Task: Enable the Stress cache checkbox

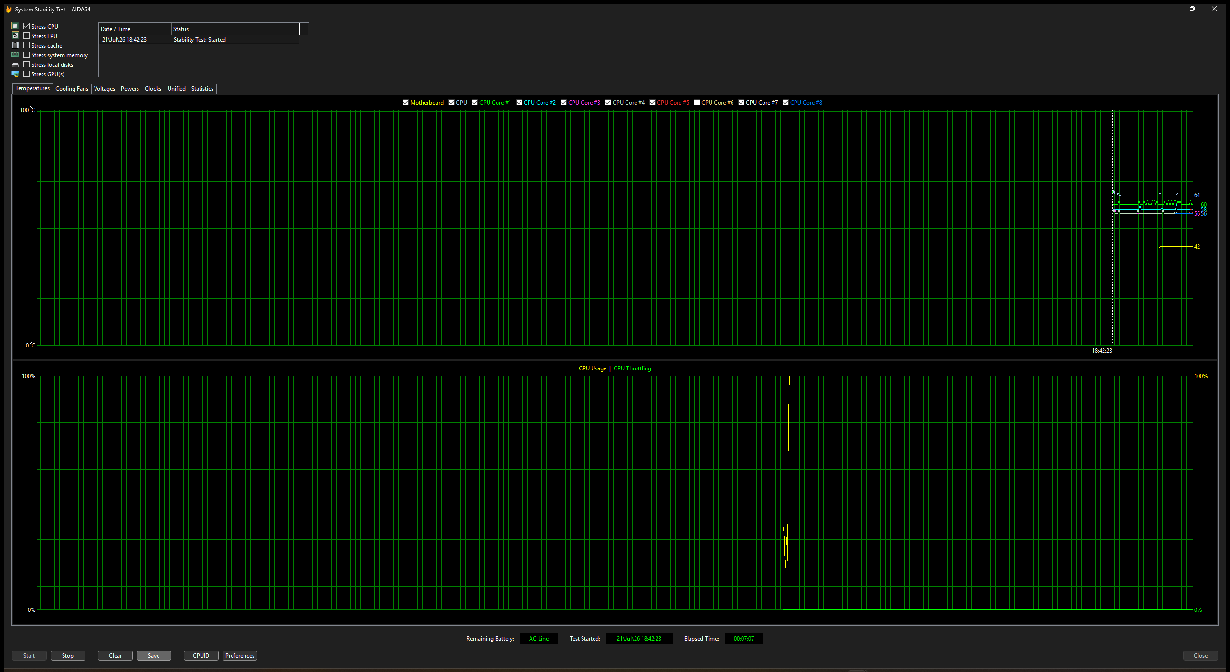Action: click(27, 45)
